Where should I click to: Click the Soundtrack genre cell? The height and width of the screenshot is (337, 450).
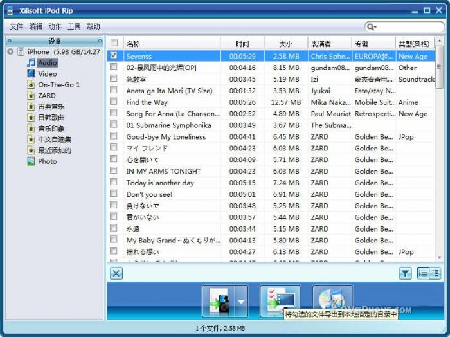[x=417, y=79]
